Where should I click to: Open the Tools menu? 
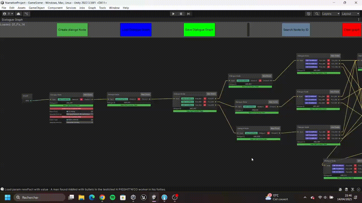102,8
